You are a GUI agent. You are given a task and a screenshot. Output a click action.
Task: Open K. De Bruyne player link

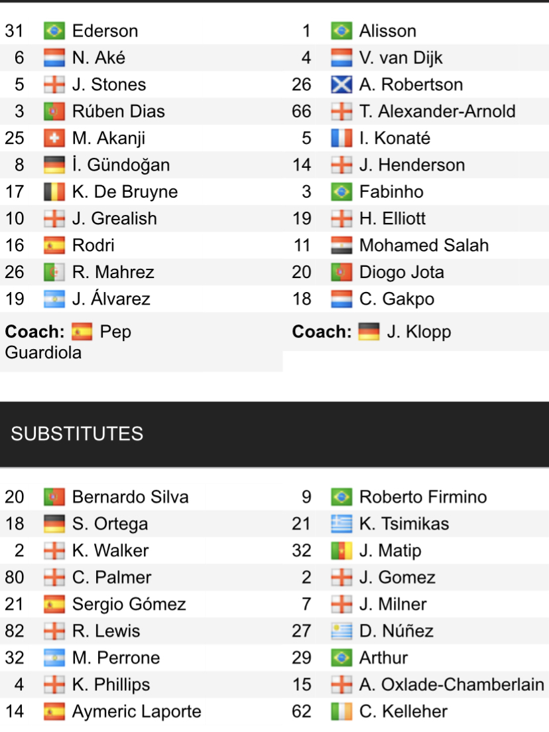pos(125,192)
